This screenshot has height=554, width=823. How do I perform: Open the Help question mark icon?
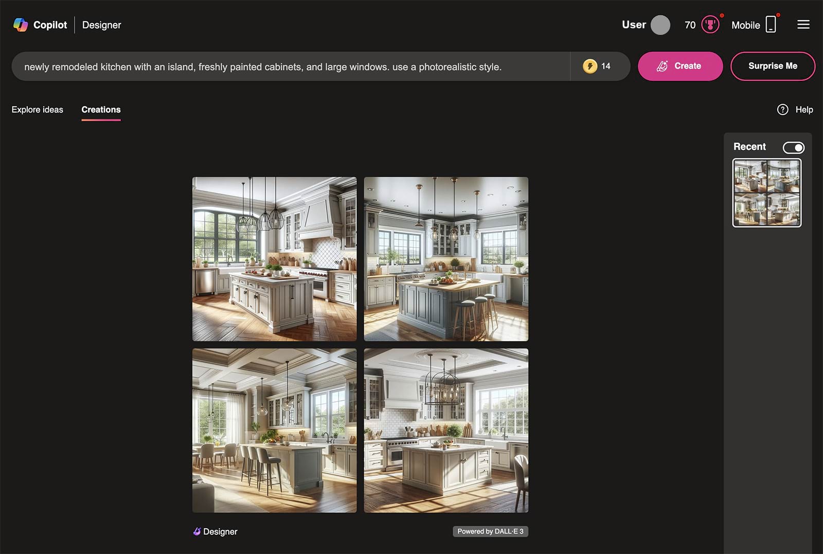coord(782,109)
